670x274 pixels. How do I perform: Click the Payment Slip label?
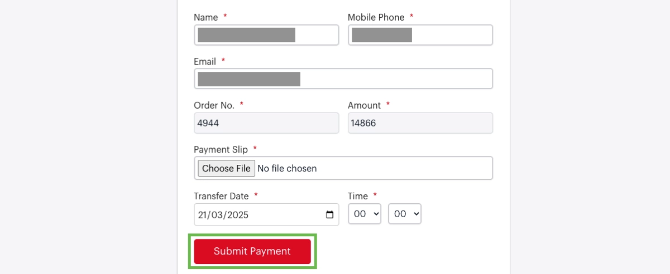(x=221, y=149)
